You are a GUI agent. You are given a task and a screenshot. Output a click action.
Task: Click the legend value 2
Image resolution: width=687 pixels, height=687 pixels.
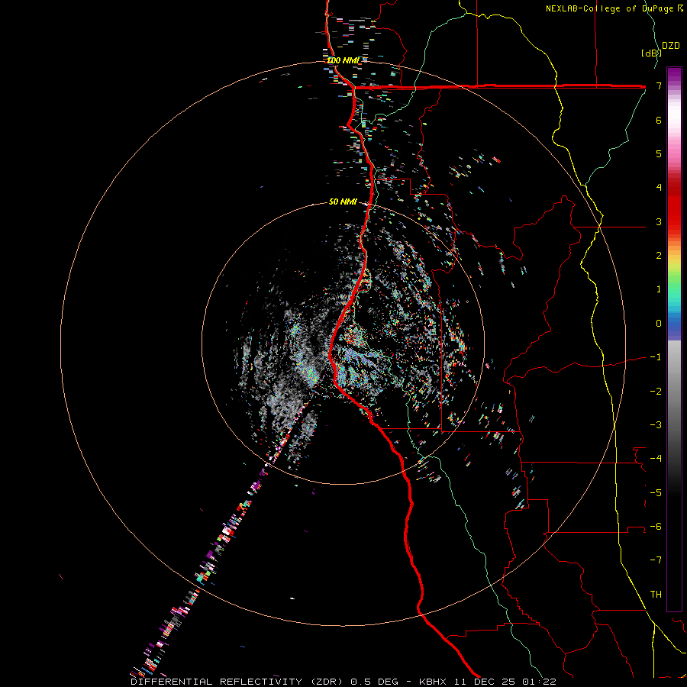click(x=659, y=256)
